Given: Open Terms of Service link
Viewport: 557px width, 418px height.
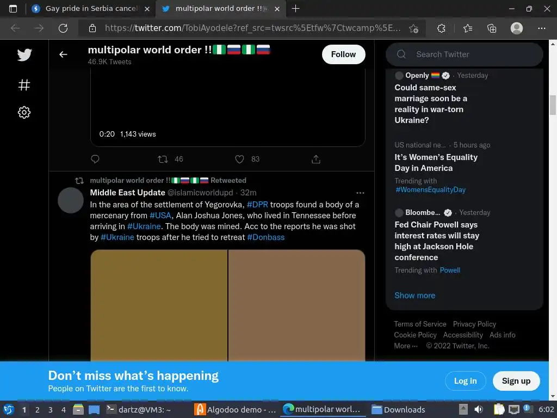Looking at the screenshot, I should point(420,324).
